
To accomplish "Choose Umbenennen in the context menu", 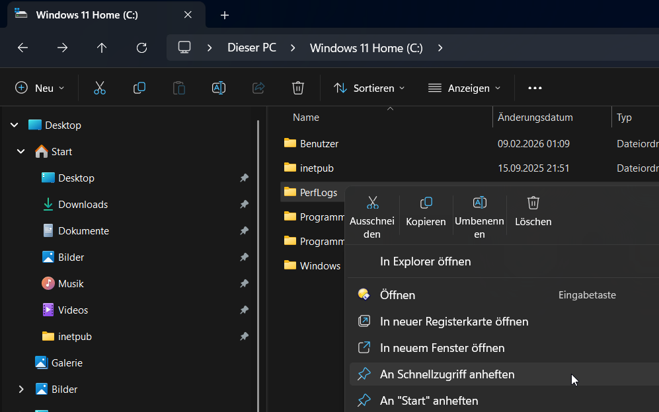I will 479,217.
